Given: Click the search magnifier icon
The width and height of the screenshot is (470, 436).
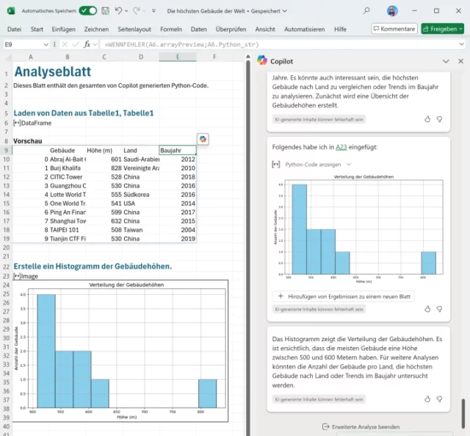Looking at the screenshot, I should tap(366, 11).
